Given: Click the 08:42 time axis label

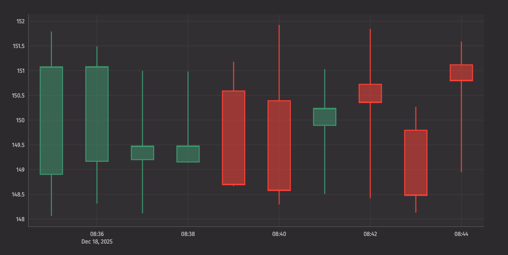Looking at the screenshot, I should (x=370, y=234).
